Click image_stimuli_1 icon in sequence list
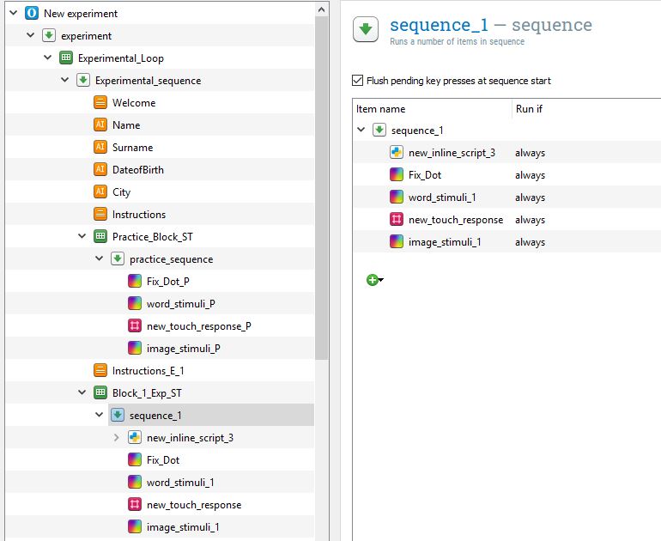The height and width of the screenshot is (541, 661). [x=397, y=242]
